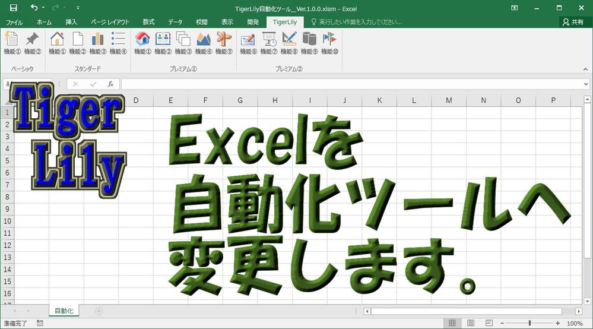Open the ファイル tab
The width and height of the screenshot is (593, 329).
pyautogui.click(x=14, y=22)
